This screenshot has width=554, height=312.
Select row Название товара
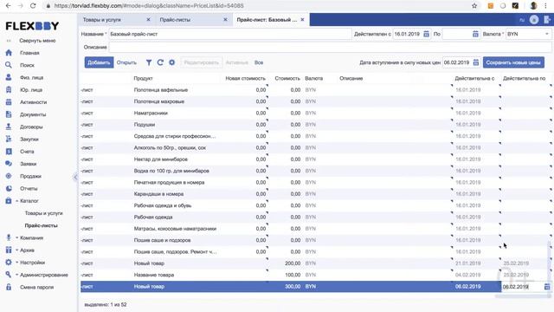tap(315, 275)
